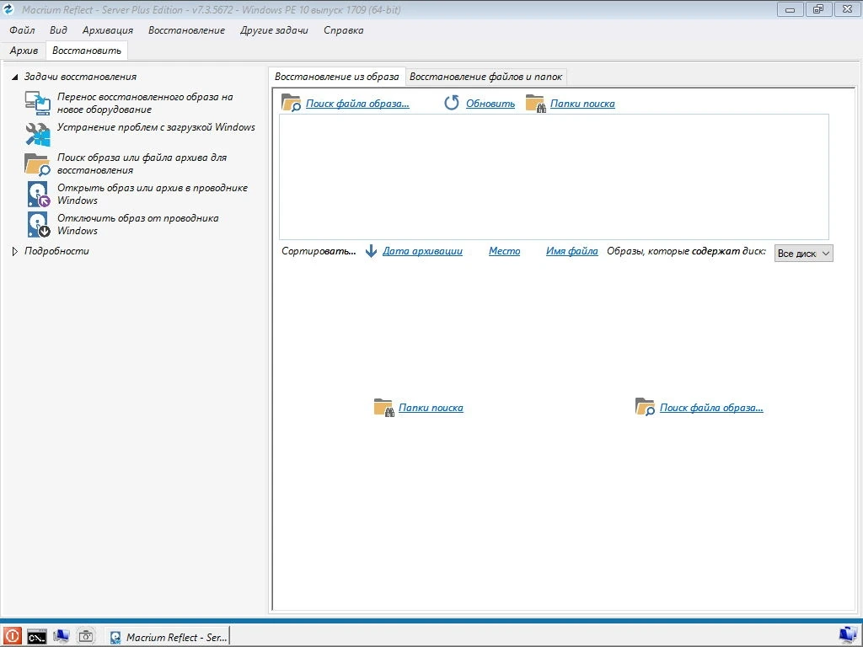The image size is (863, 647).
Task: Click the red power icon in the taskbar
Action: pyautogui.click(x=12, y=637)
